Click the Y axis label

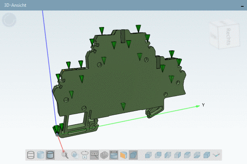point(203,105)
